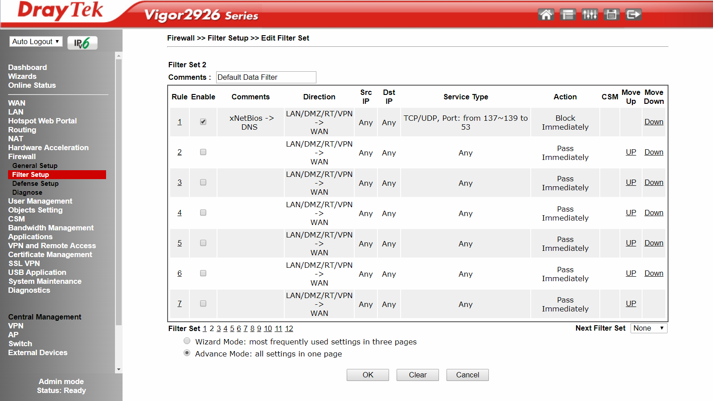Click the Comments input field
This screenshot has height=401, width=713.
coord(266,77)
